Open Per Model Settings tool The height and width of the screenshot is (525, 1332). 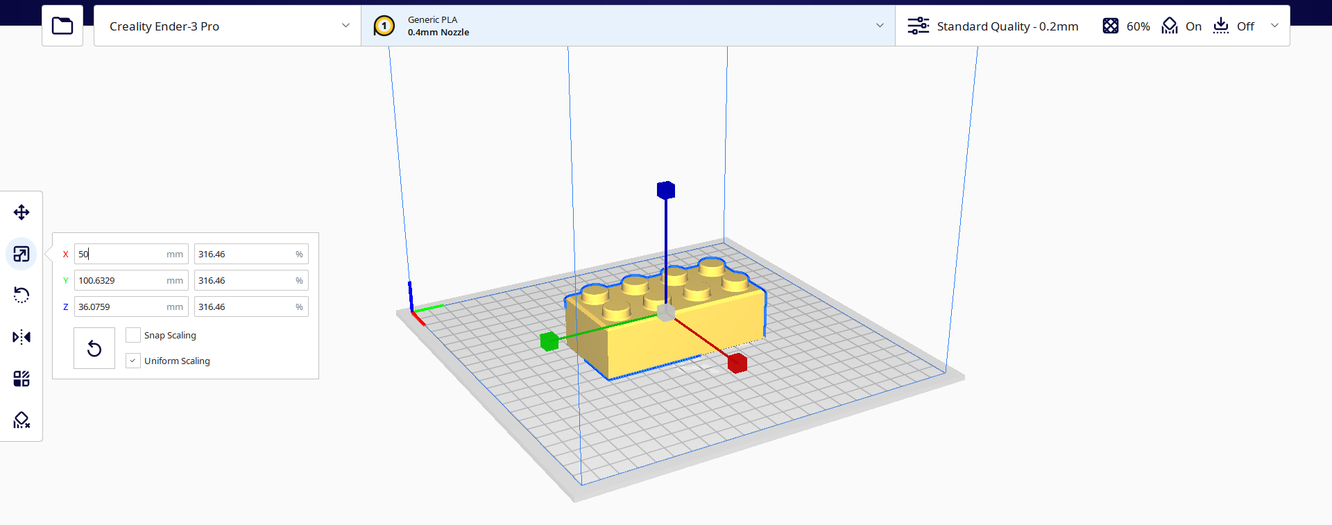(x=22, y=379)
